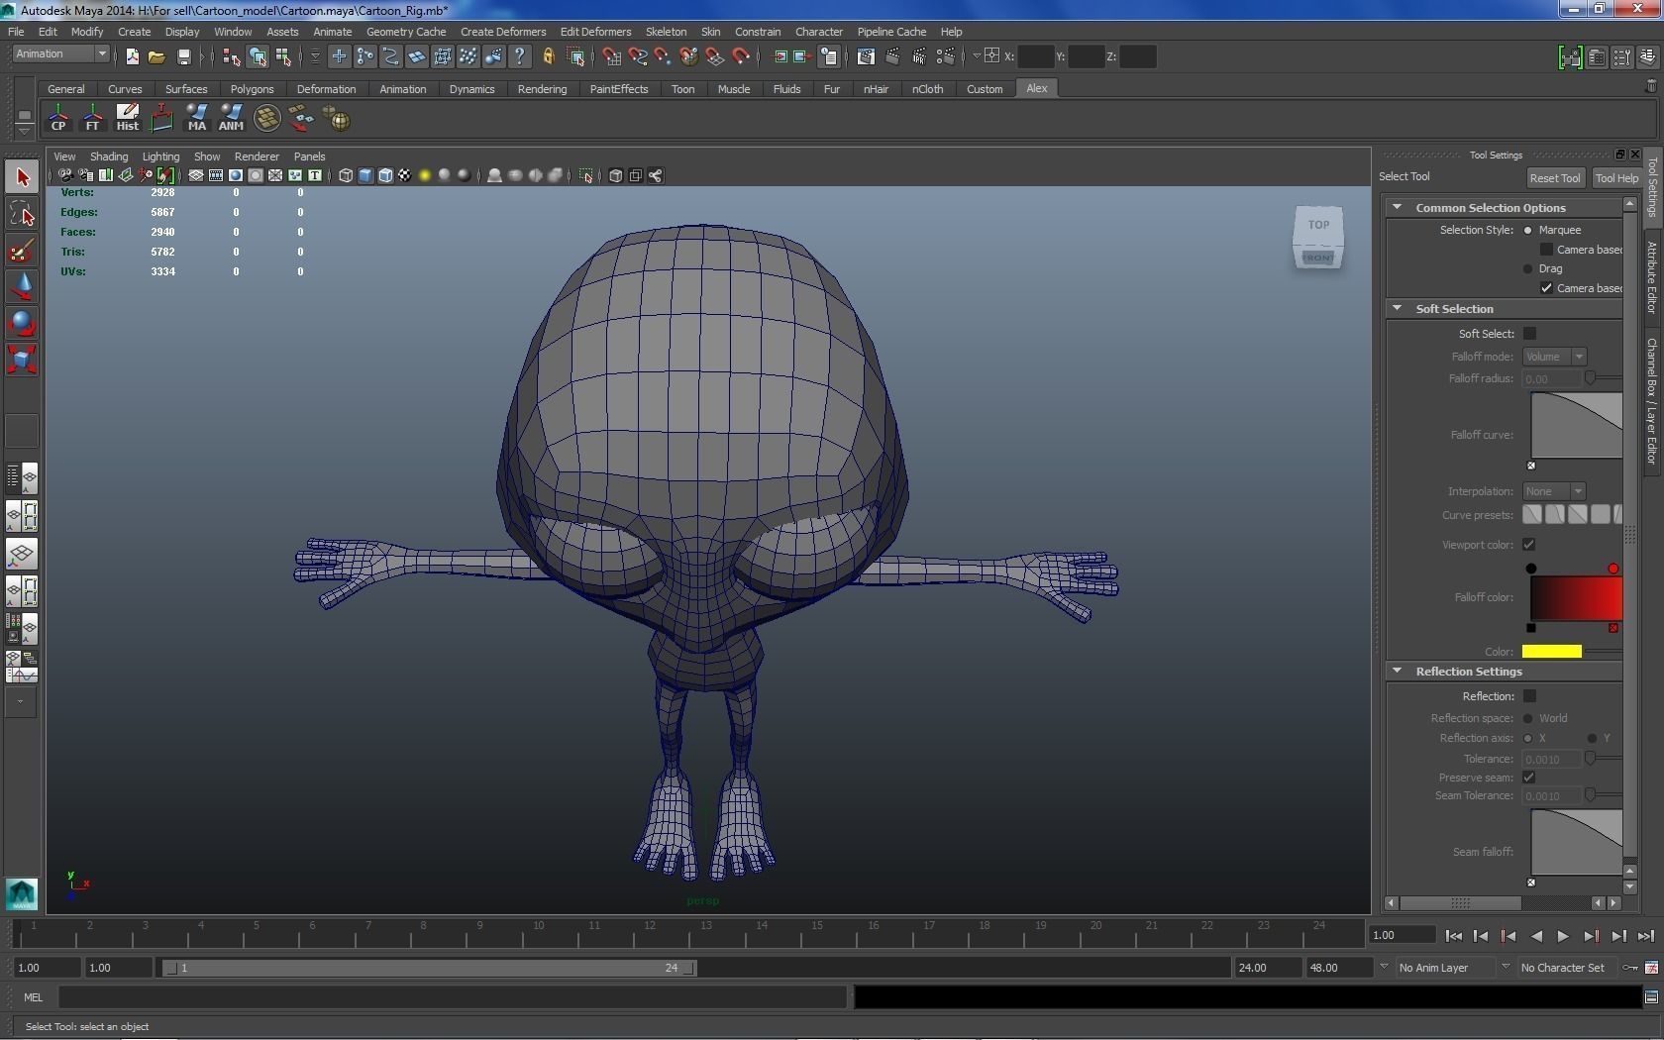Viewport: 1664px width, 1040px height.
Task: Choose the Paint Selection tool
Action: coord(22,251)
